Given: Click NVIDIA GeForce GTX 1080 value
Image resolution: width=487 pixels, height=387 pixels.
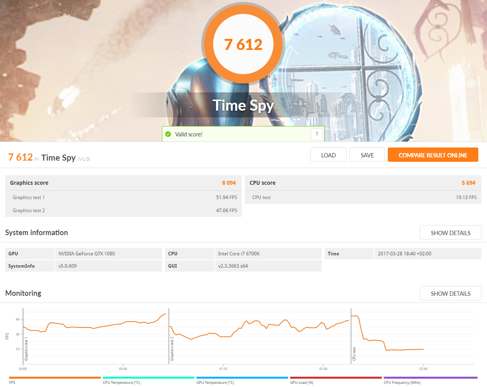Looking at the screenshot, I should coord(87,254).
